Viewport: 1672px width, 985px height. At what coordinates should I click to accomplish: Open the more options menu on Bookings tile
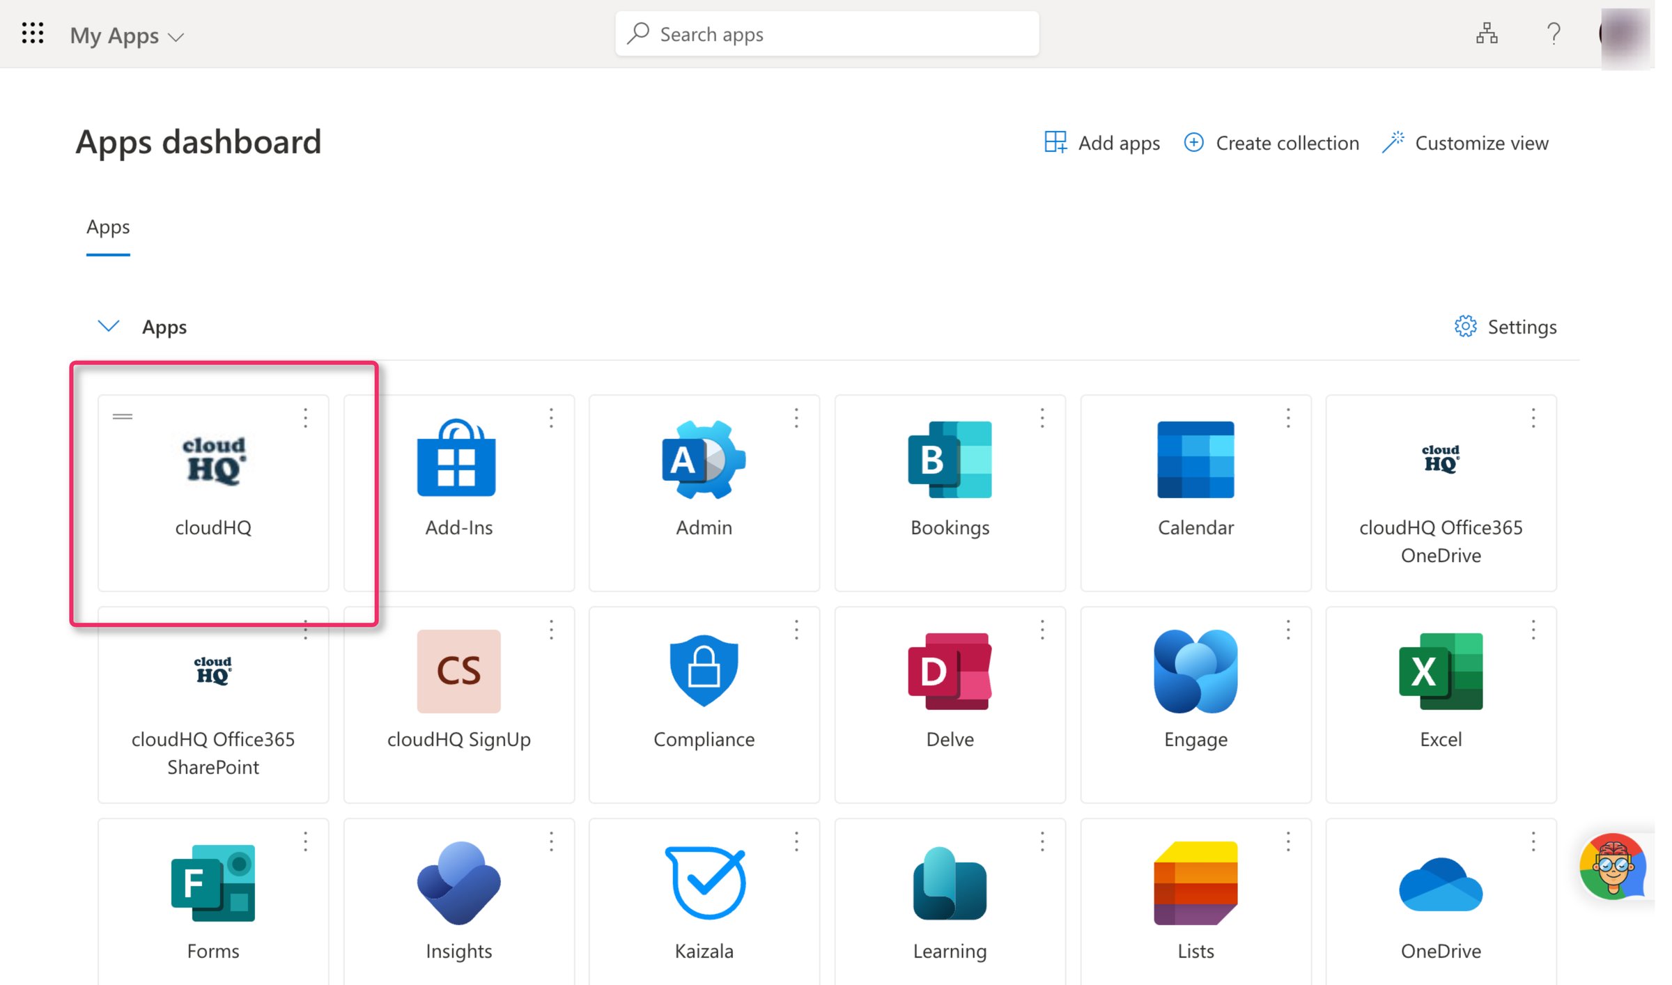coord(1042,418)
